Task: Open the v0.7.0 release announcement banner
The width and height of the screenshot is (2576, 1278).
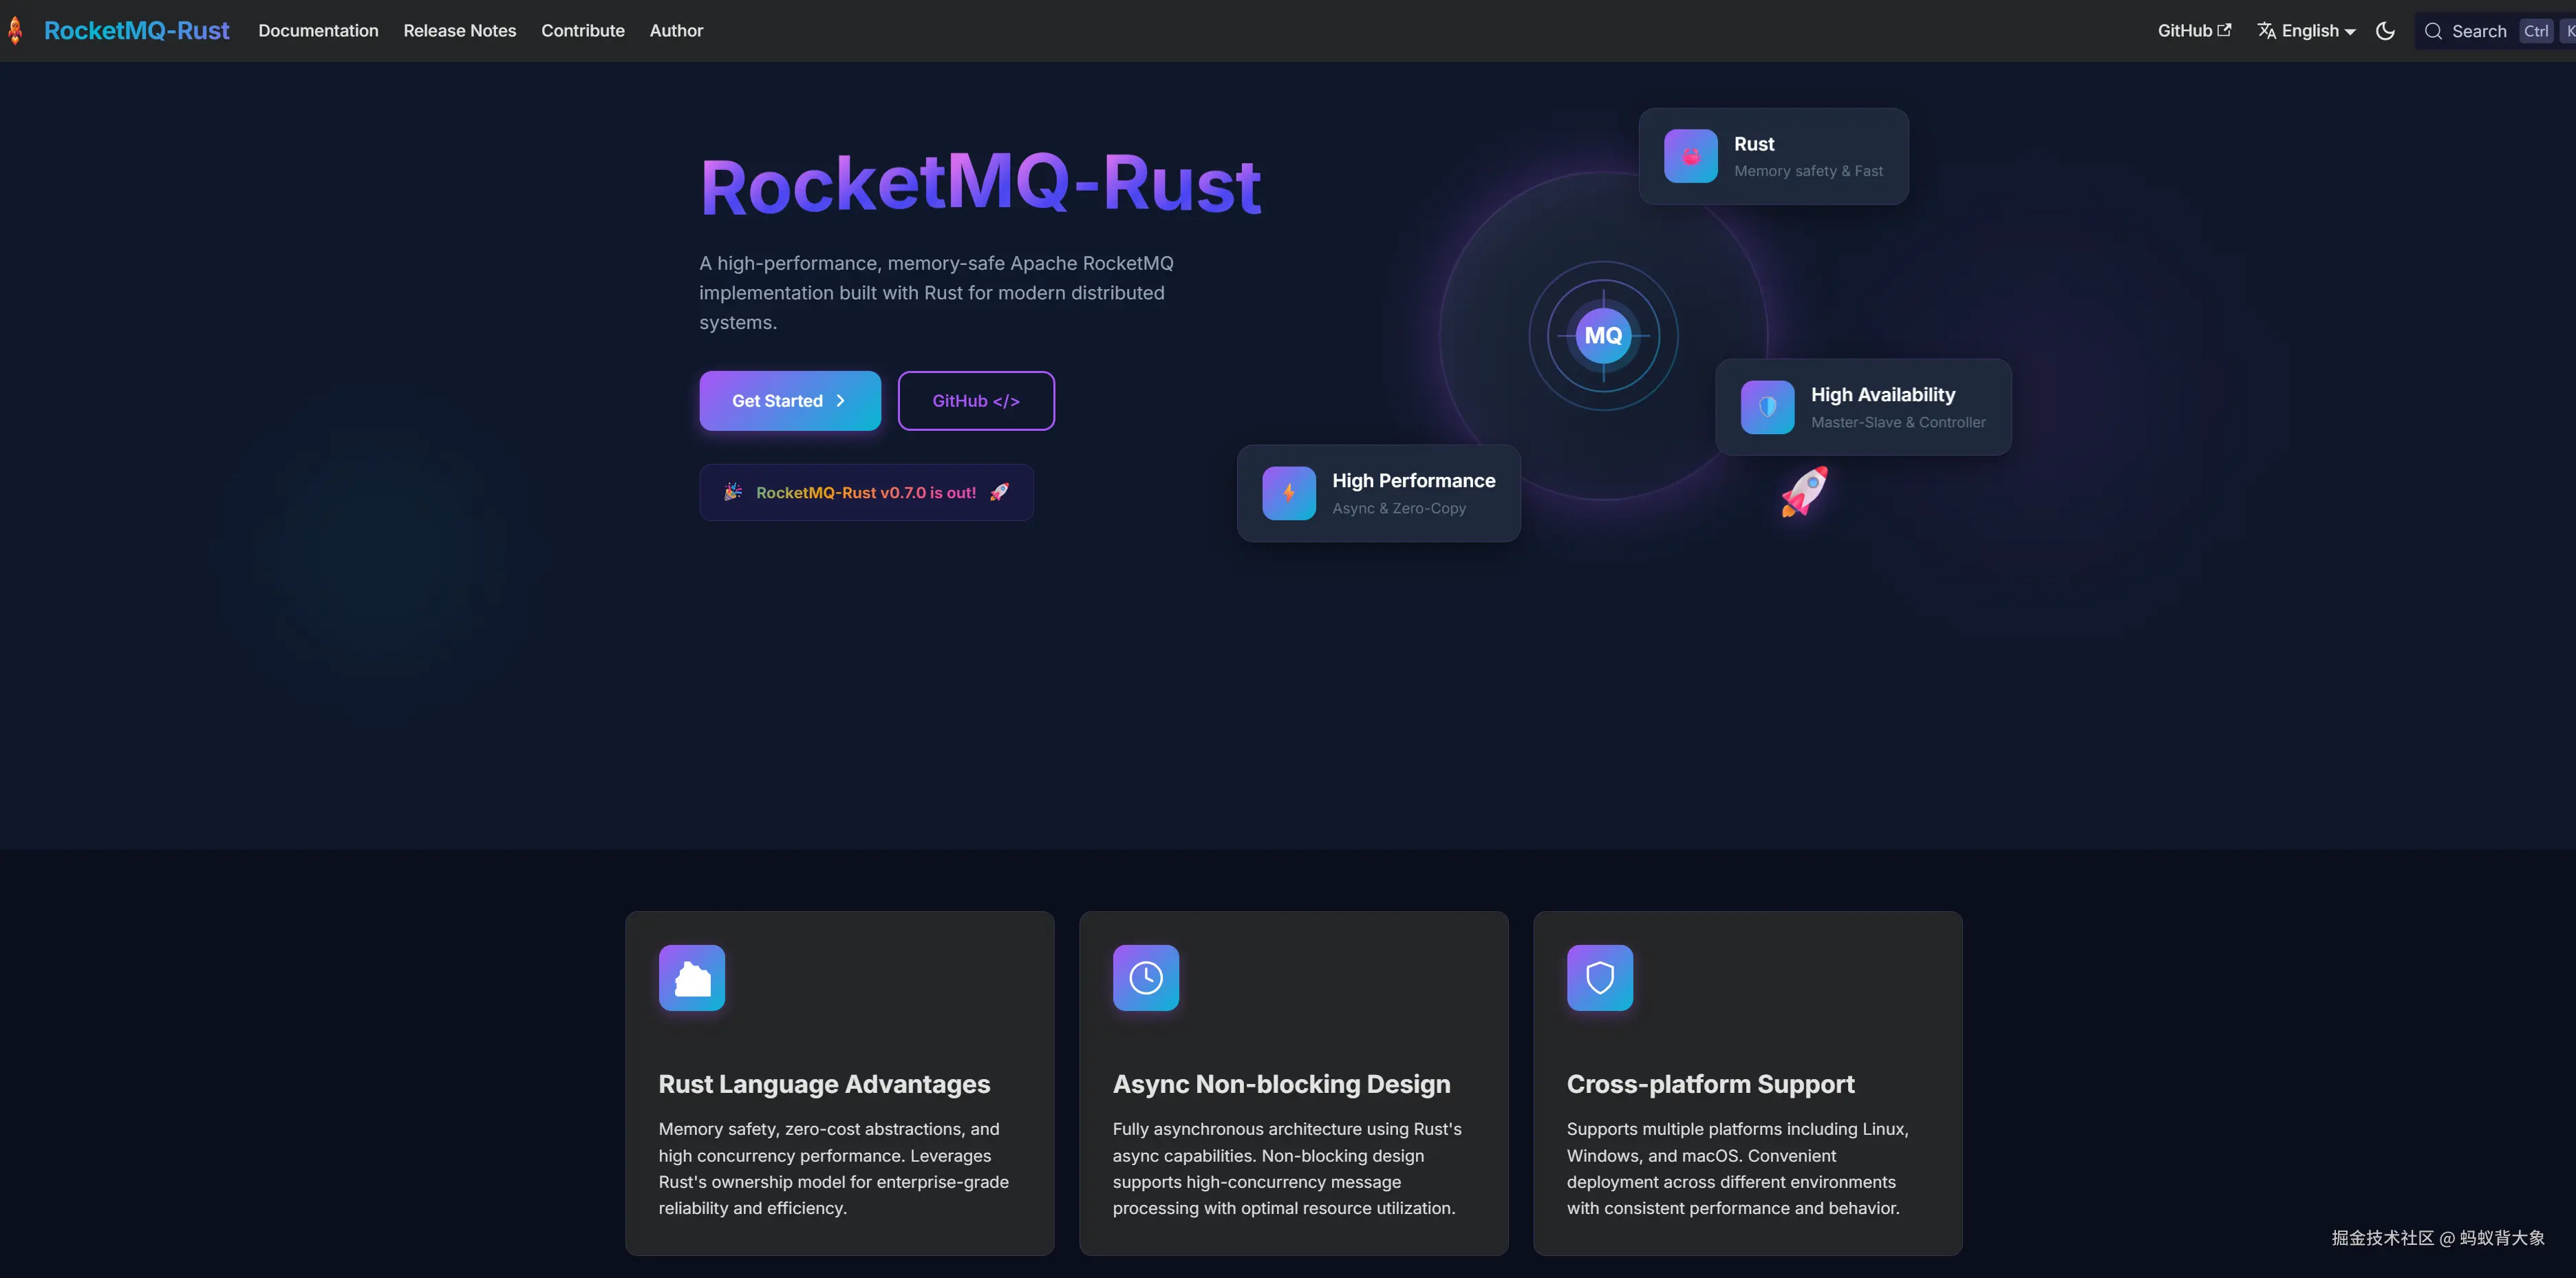Action: [866, 492]
